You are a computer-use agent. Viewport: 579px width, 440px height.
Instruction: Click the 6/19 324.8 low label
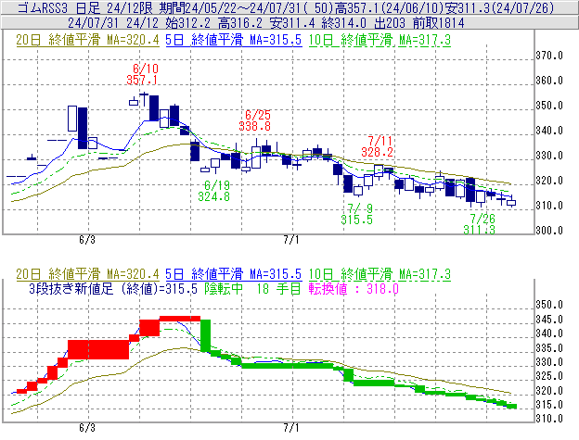214,191
